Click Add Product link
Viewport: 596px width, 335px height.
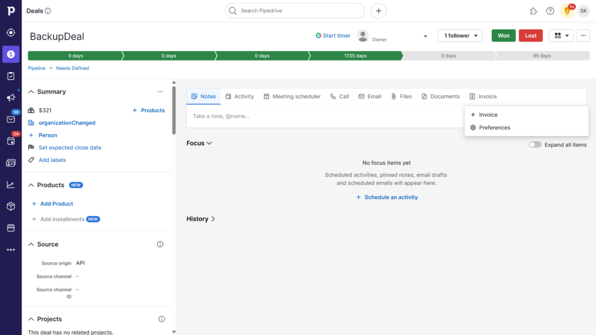click(x=52, y=204)
